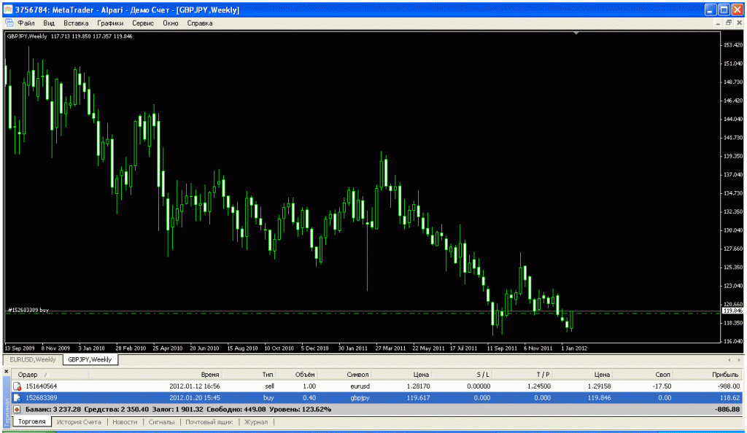Click the chart document icon beside Файл
Image resolution: width=747 pixels, height=433 pixels.
(9, 23)
